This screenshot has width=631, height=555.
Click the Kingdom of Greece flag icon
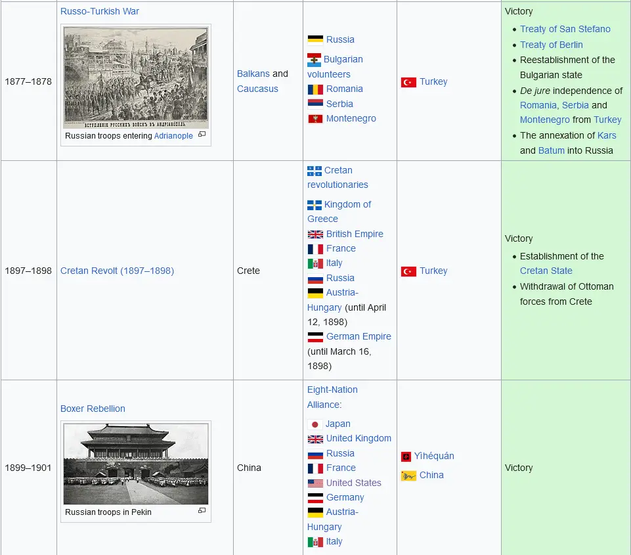point(315,206)
